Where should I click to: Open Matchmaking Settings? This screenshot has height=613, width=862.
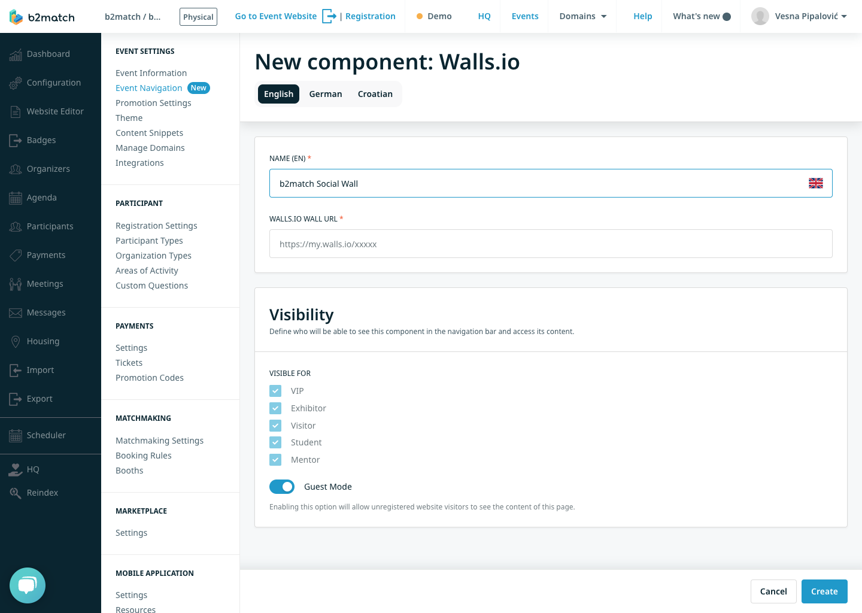160,441
